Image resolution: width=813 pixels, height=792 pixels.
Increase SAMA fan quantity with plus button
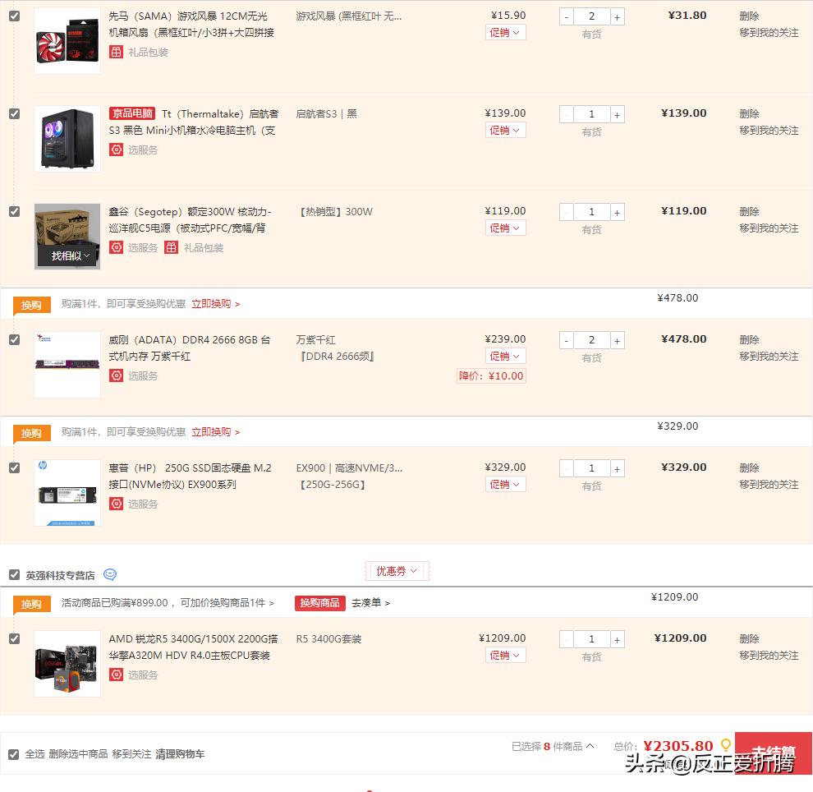click(617, 17)
